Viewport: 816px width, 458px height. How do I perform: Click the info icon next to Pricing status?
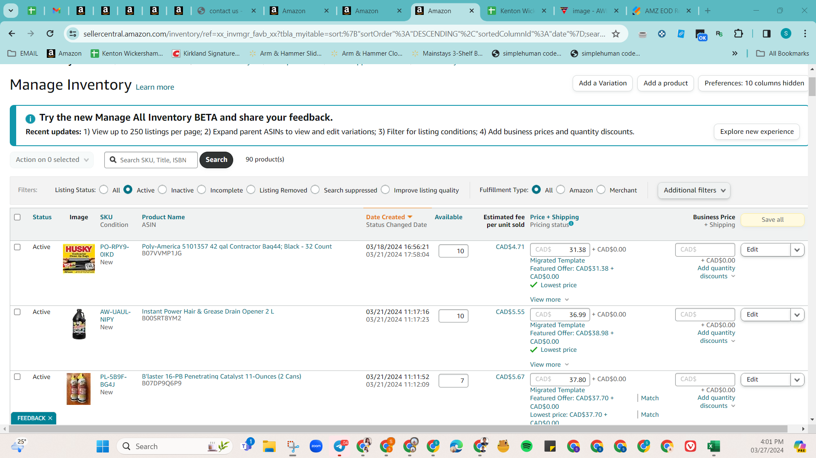pos(571,223)
